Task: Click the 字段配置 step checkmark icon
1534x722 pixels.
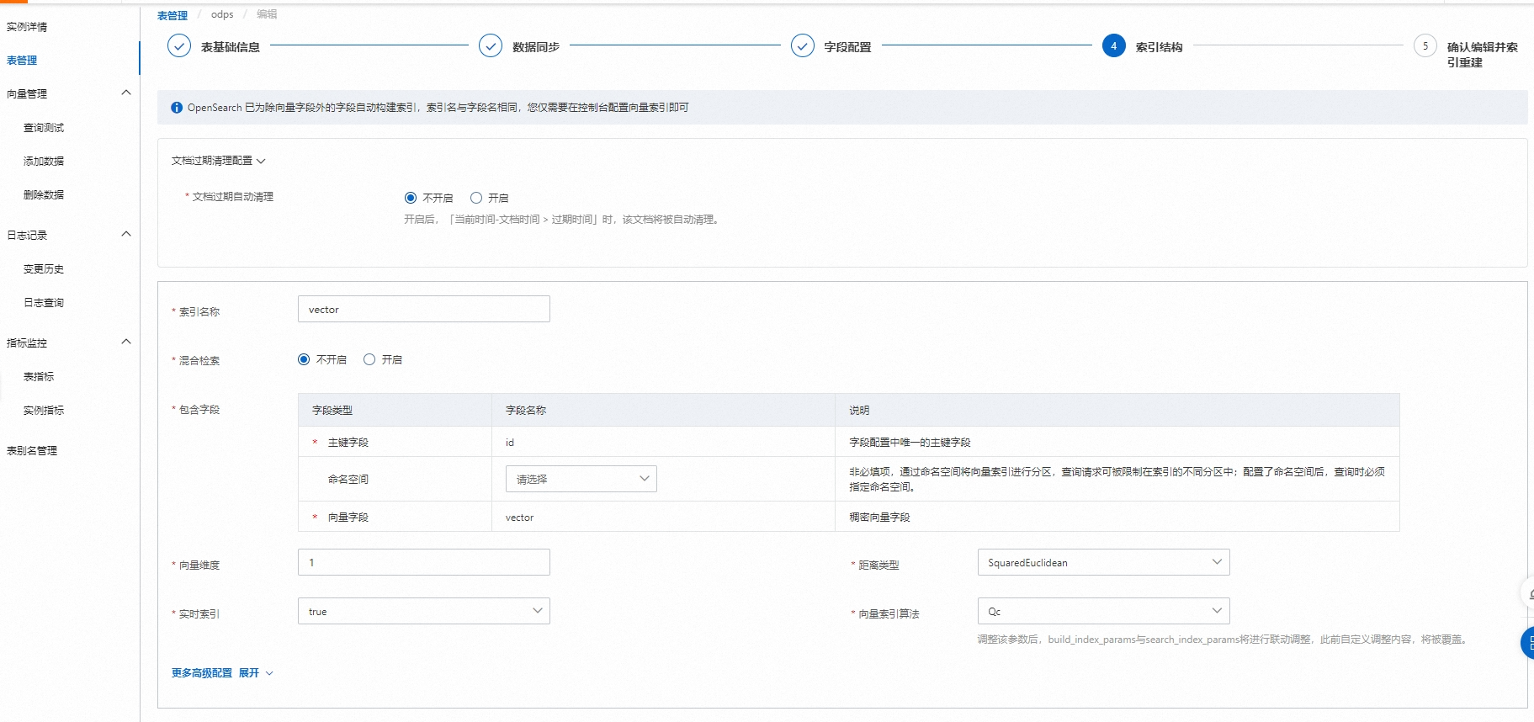Action: coord(803,45)
